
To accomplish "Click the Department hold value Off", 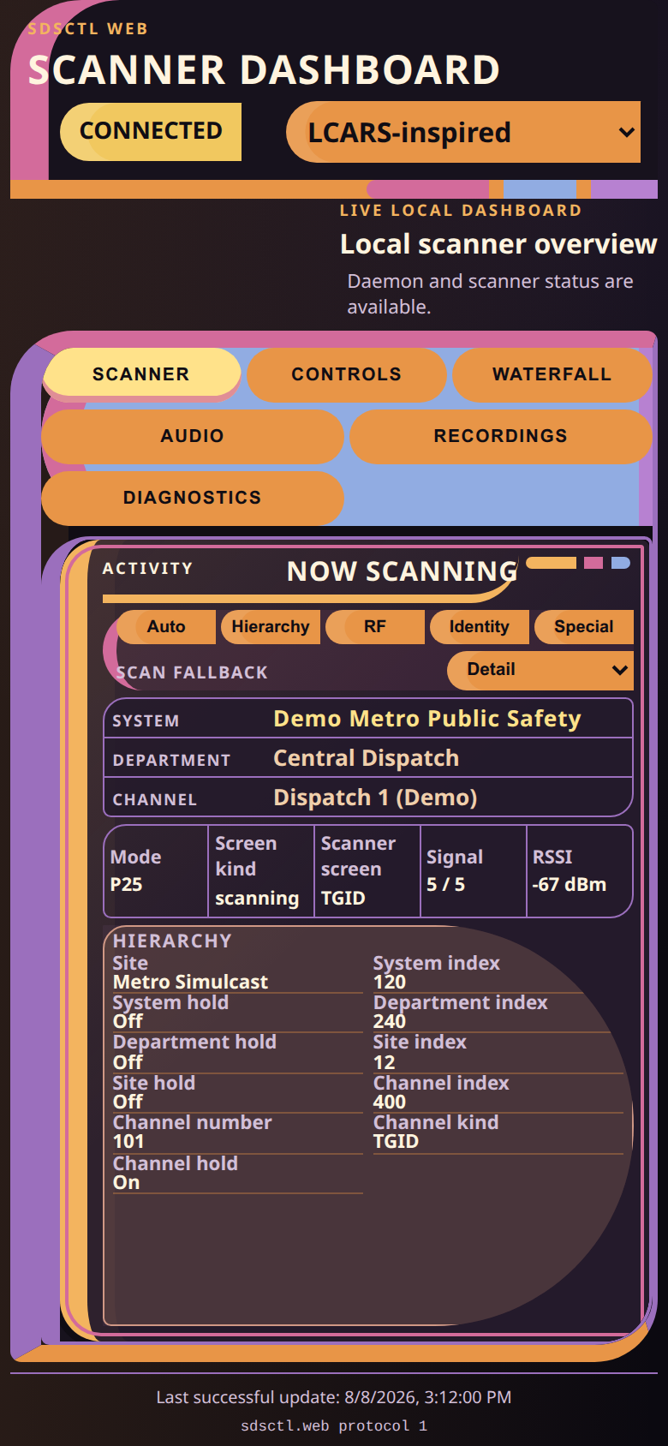I will click(128, 1062).
